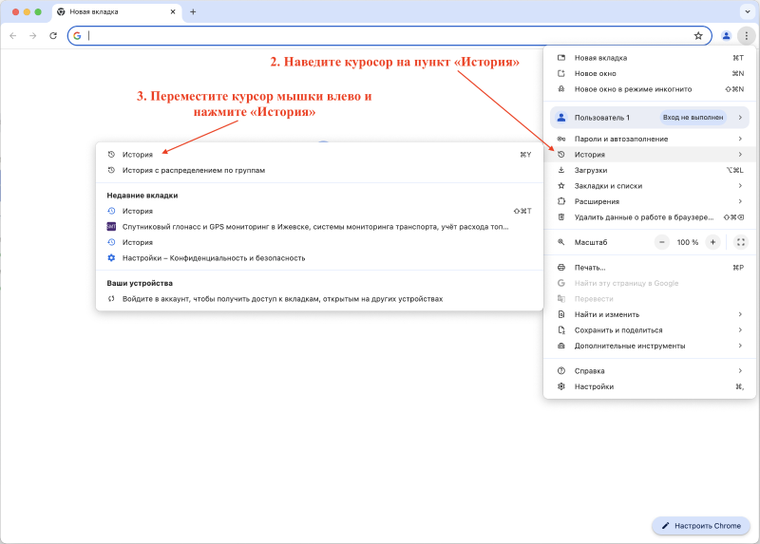The image size is (760, 544).
Task: Click the Настроить Chrome button
Action: [701, 526]
